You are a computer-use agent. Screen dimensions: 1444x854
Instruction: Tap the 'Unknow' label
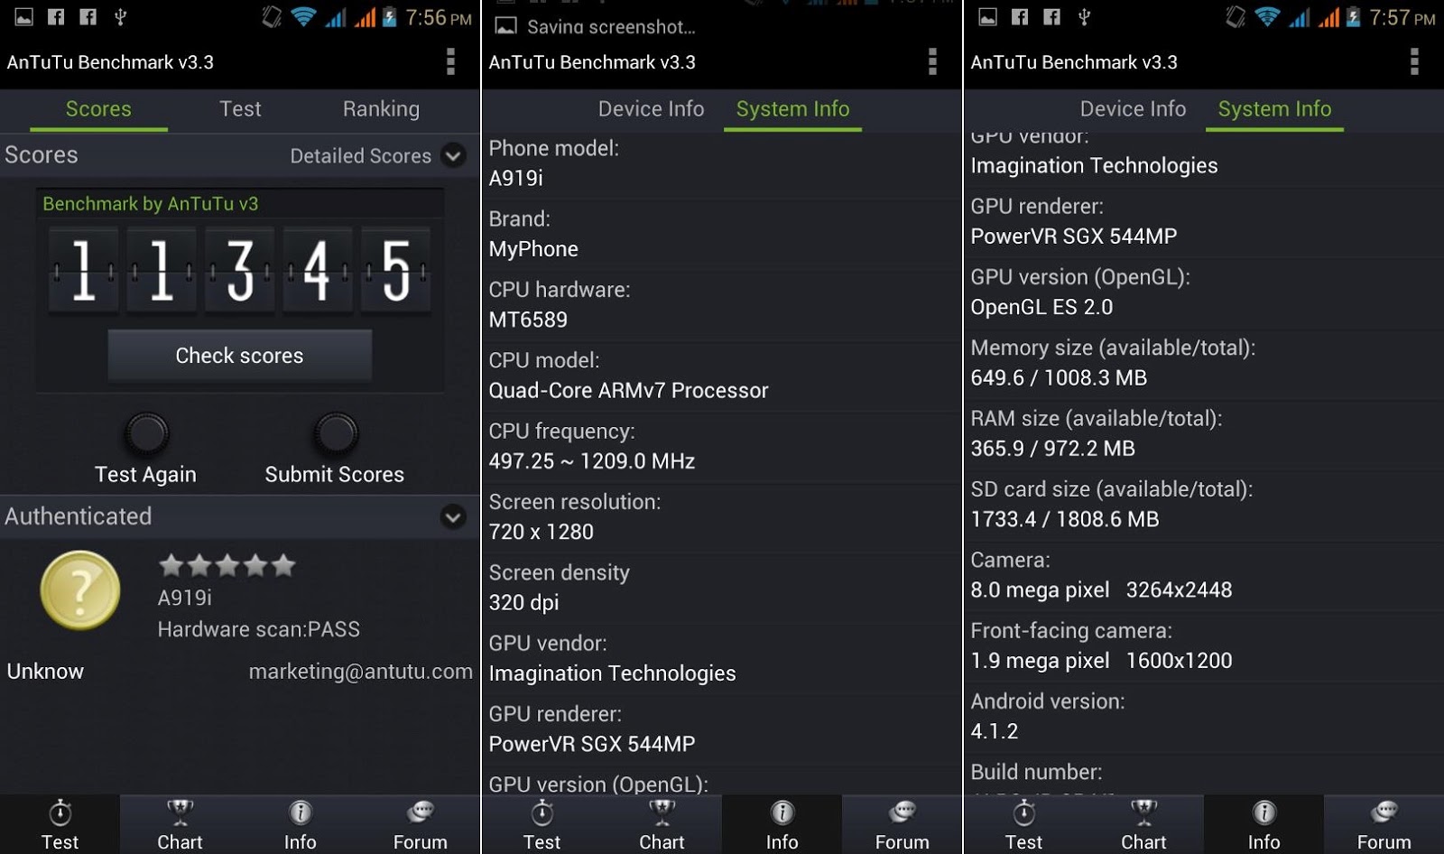point(45,672)
